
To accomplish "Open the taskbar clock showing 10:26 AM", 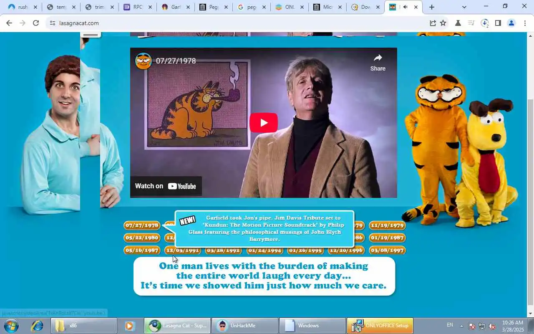I will pyautogui.click(x=513, y=326).
